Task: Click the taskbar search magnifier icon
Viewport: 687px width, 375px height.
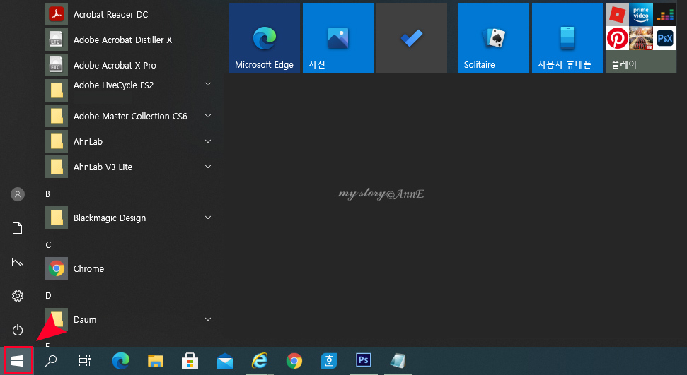Action: point(51,361)
